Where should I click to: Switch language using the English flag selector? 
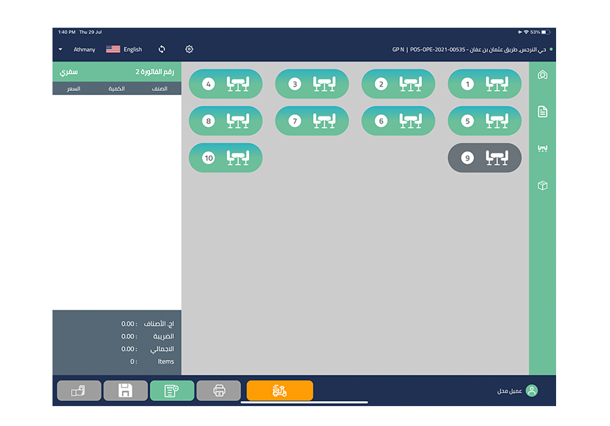point(123,50)
